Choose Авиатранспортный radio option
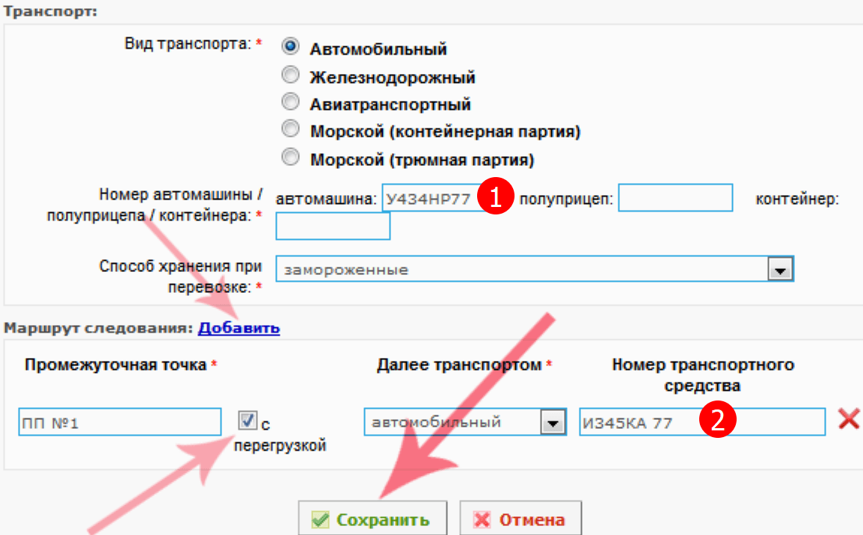863x535 pixels. tap(290, 102)
